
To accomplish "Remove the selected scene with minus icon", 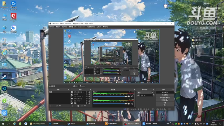I will click(53, 106).
